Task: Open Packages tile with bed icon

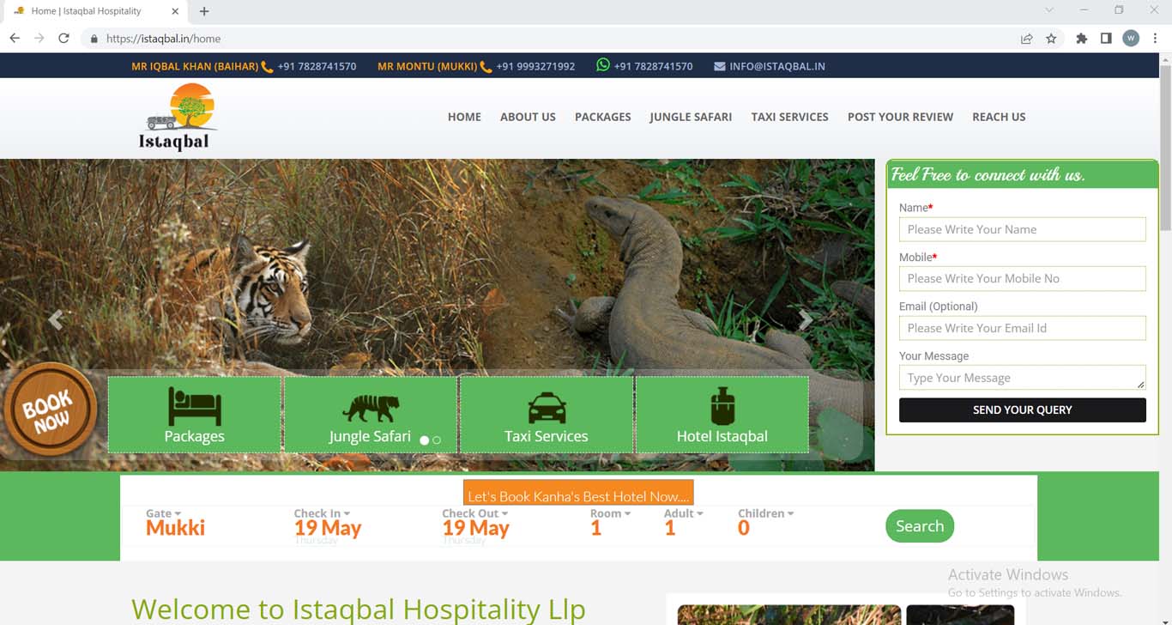Action: coord(195,414)
